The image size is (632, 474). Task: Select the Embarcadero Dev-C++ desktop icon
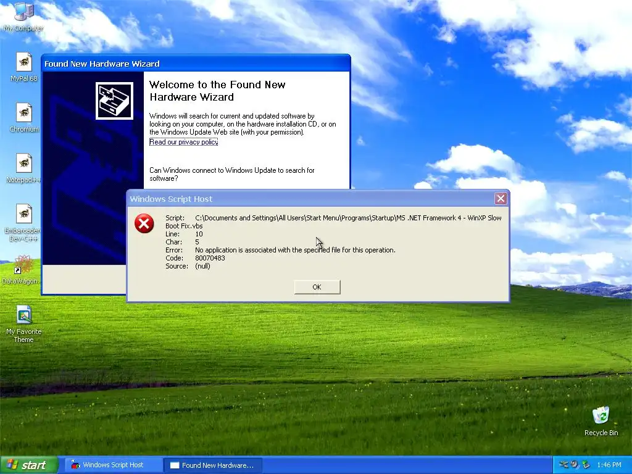pos(23,223)
